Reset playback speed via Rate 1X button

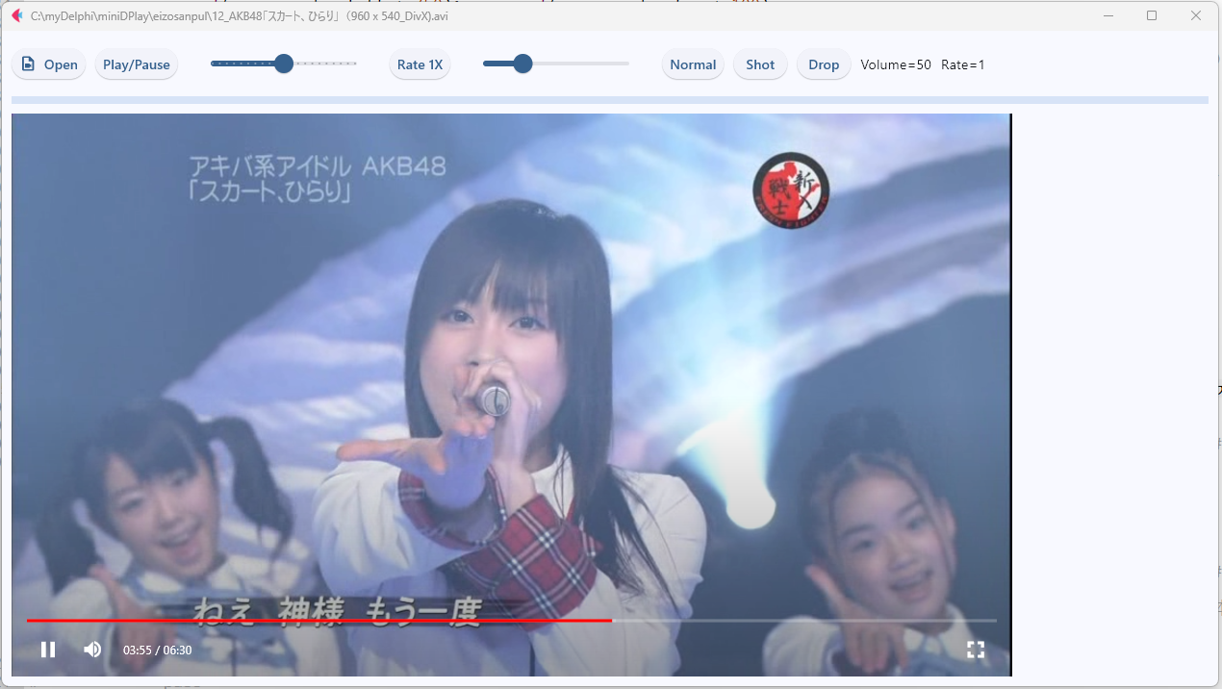pyautogui.click(x=420, y=64)
